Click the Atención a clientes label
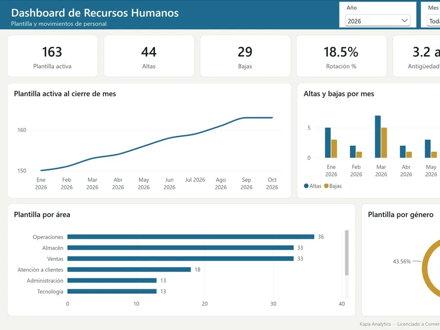440x330 pixels. click(40, 269)
